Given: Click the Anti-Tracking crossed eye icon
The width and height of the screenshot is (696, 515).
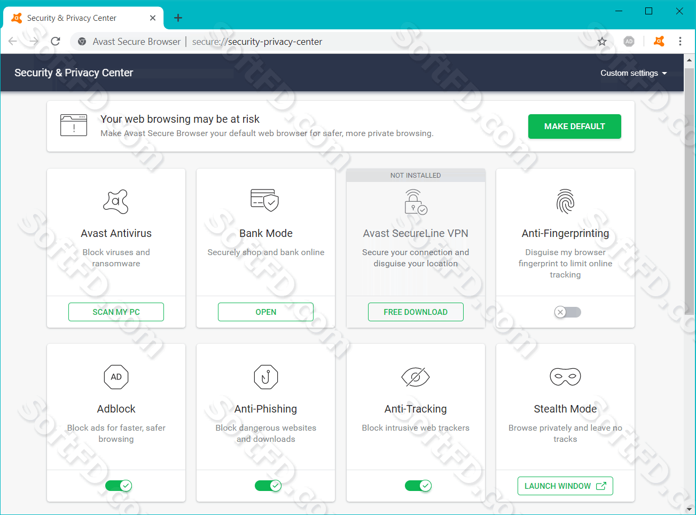Looking at the screenshot, I should point(416,377).
